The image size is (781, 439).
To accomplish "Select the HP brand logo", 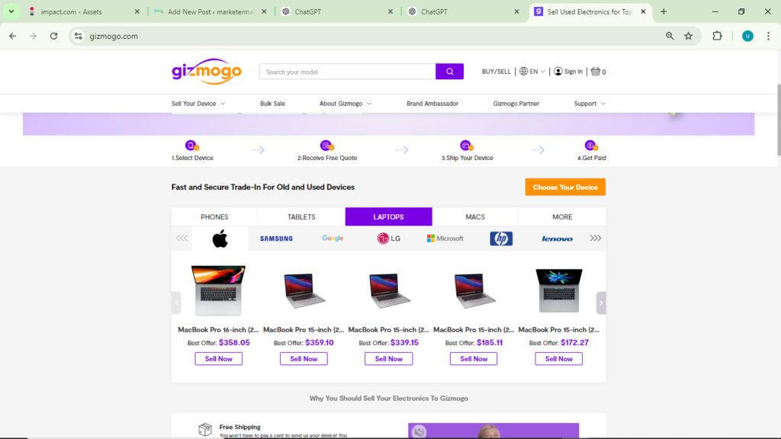I will [x=501, y=239].
